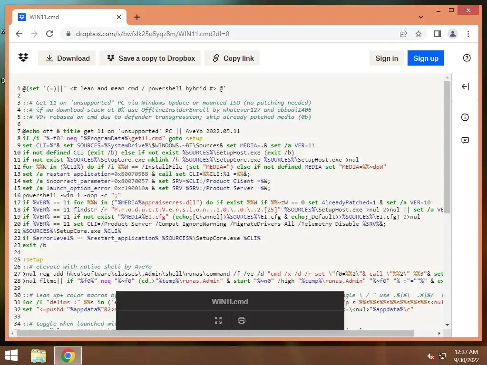Image resolution: width=487 pixels, height=365 pixels.
Task: Click the browser forward arrow
Action: click(34, 34)
